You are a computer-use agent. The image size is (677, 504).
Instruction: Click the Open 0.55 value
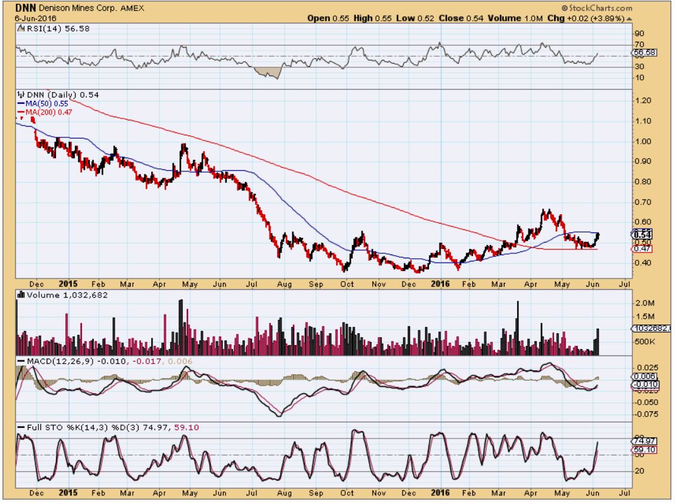[328, 18]
